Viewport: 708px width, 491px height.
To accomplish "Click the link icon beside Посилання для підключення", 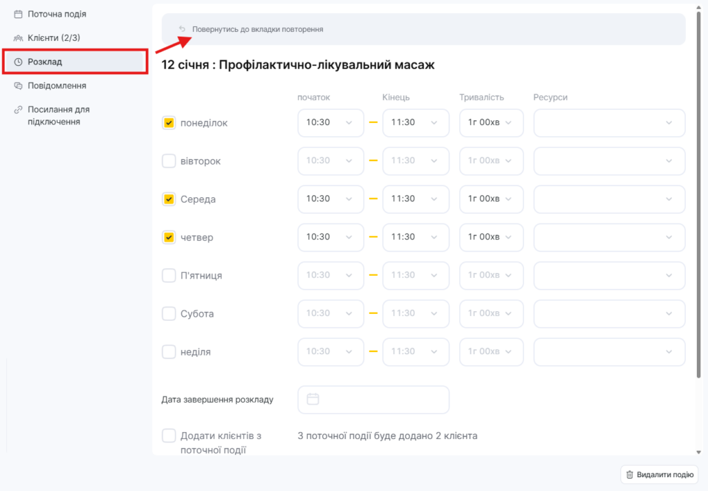I will tap(18, 109).
